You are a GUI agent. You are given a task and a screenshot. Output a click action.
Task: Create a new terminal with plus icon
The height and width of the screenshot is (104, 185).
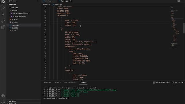167,83
